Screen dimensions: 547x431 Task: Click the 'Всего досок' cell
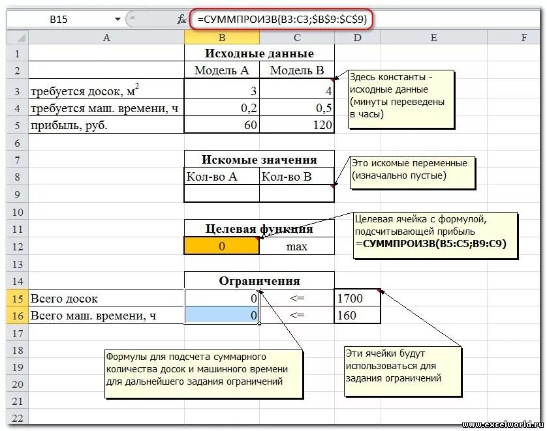pos(106,299)
